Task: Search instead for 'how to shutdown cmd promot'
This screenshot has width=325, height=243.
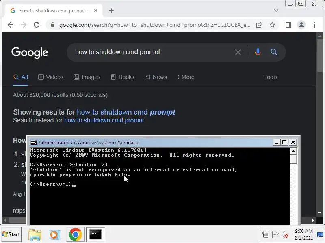Action: point(104,120)
